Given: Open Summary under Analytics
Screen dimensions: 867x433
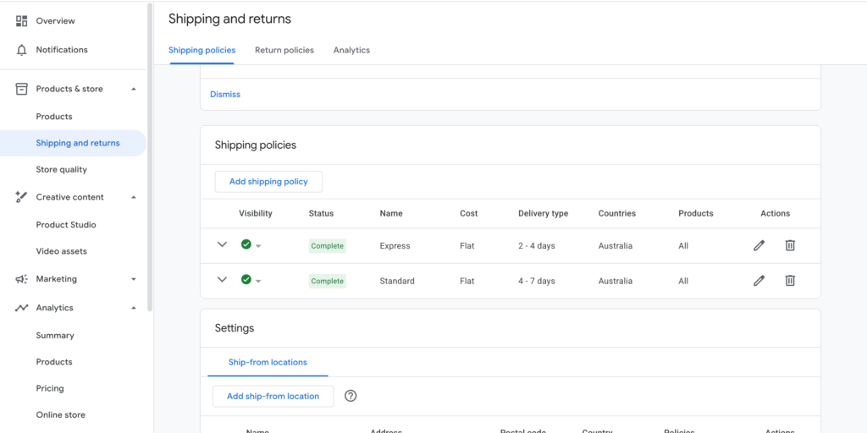Looking at the screenshot, I should pyautogui.click(x=55, y=335).
